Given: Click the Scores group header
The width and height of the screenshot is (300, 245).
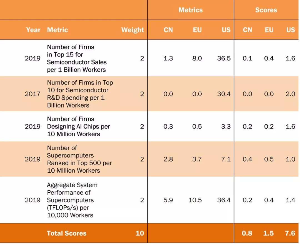Looking at the screenshot, I should (266, 10).
